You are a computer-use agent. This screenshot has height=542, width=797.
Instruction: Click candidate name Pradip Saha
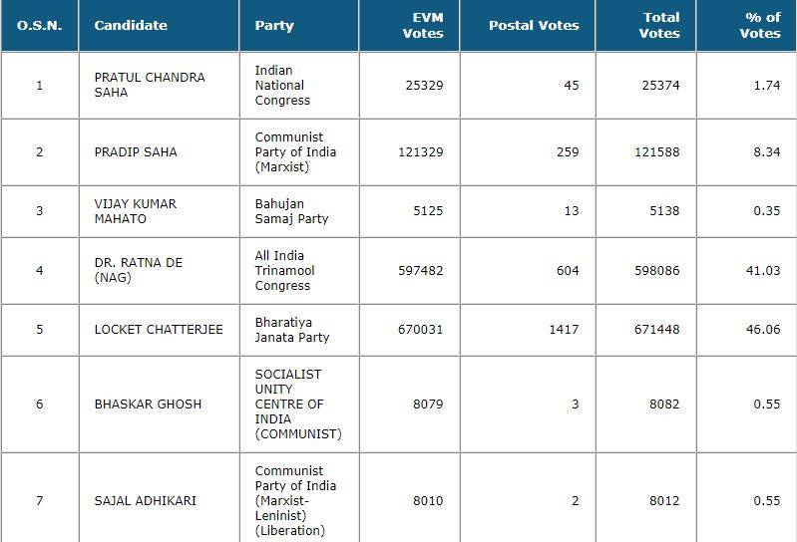point(136,152)
